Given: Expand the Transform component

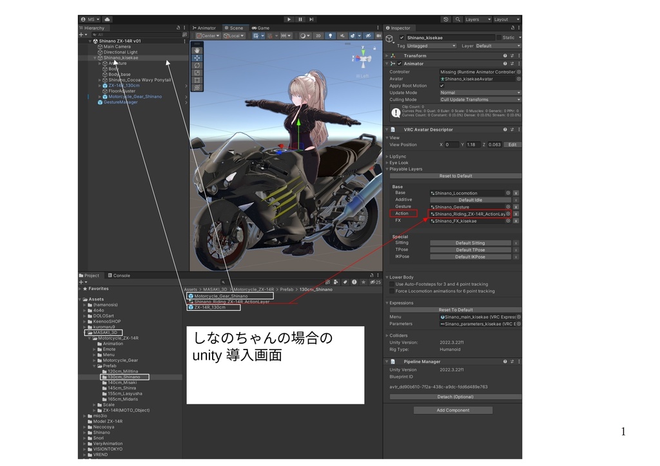Looking at the screenshot, I should pos(387,56).
